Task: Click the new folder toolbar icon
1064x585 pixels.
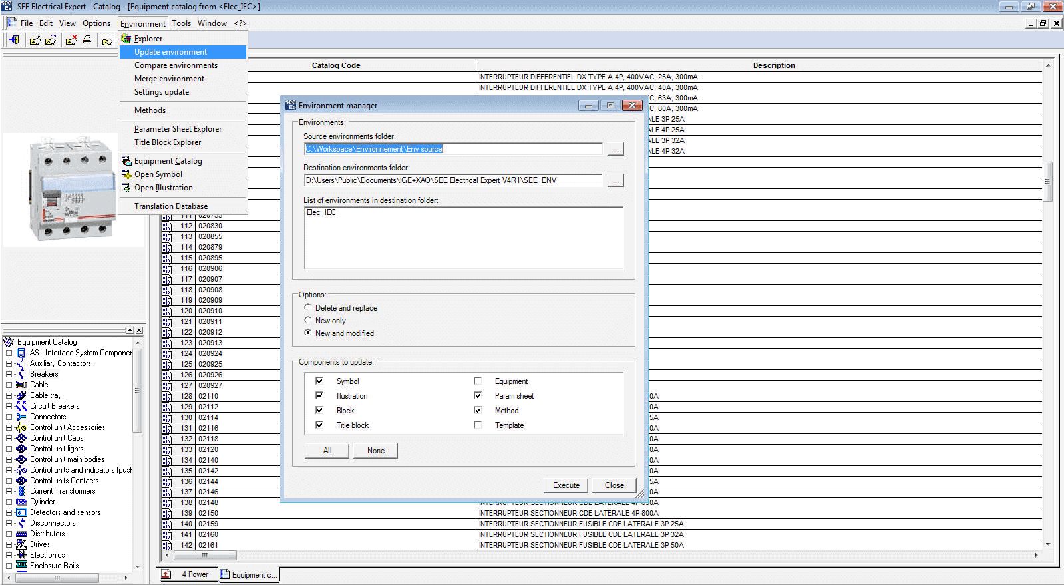Action: 35,40
